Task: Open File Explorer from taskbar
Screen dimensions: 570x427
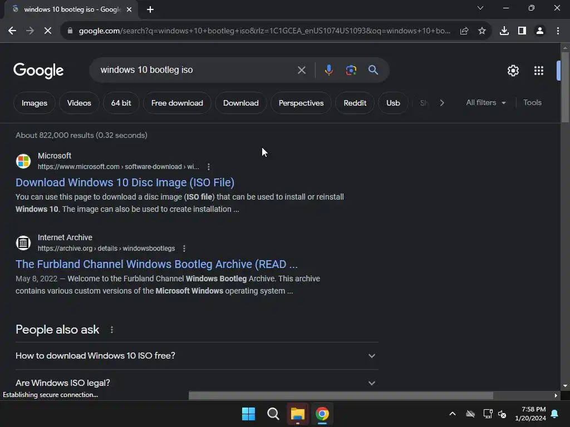Action: tap(297, 414)
